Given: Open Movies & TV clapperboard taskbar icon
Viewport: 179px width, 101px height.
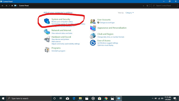Looking at the screenshot, I should (x=87, y=98).
